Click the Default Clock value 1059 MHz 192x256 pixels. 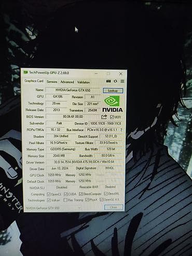pyautogui.click(x=54, y=181)
